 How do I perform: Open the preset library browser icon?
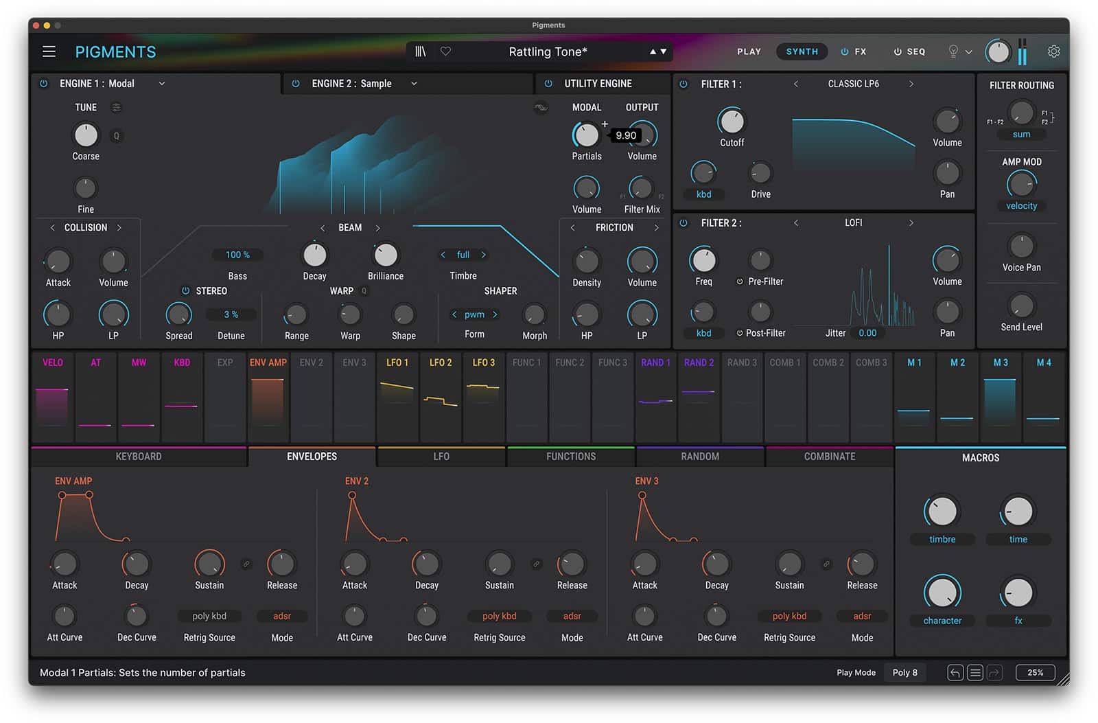(421, 51)
